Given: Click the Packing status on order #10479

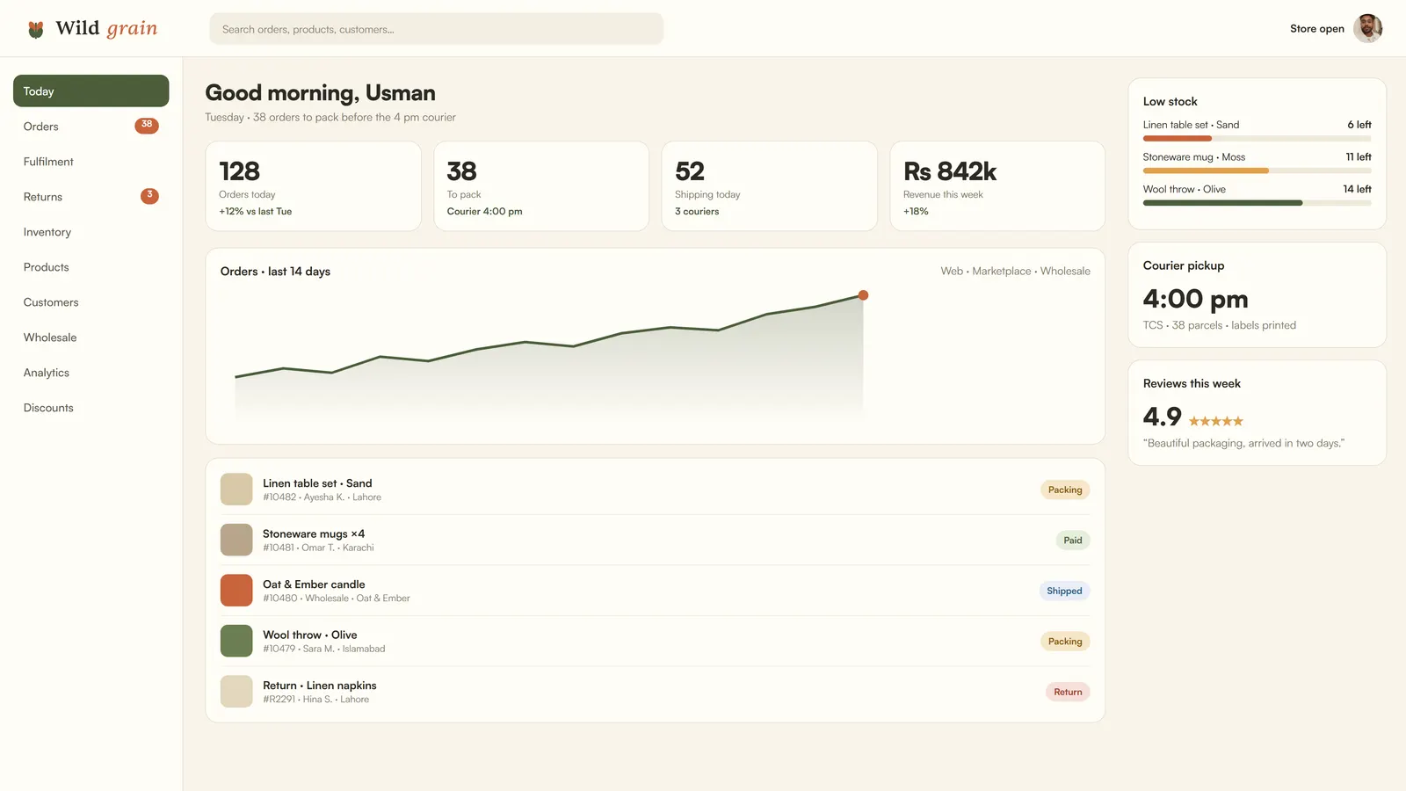Looking at the screenshot, I should click(1065, 642).
